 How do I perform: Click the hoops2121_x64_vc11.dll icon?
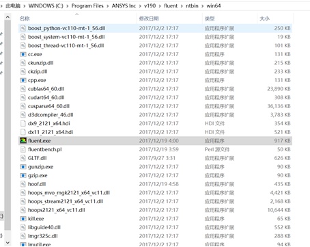tap(23, 210)
